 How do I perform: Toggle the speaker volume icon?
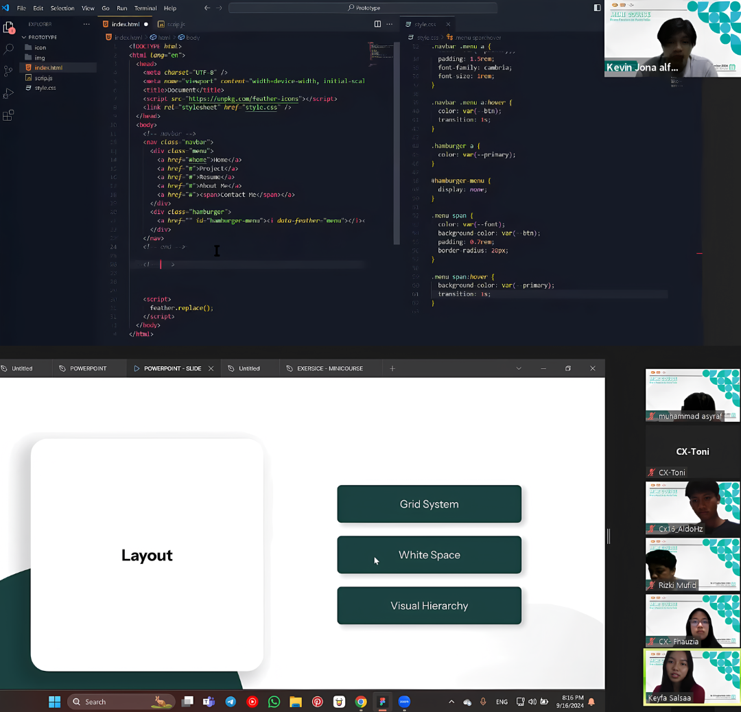pos(532,701)
